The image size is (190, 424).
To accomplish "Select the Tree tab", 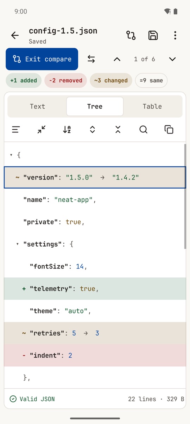I will coord(95,106).
